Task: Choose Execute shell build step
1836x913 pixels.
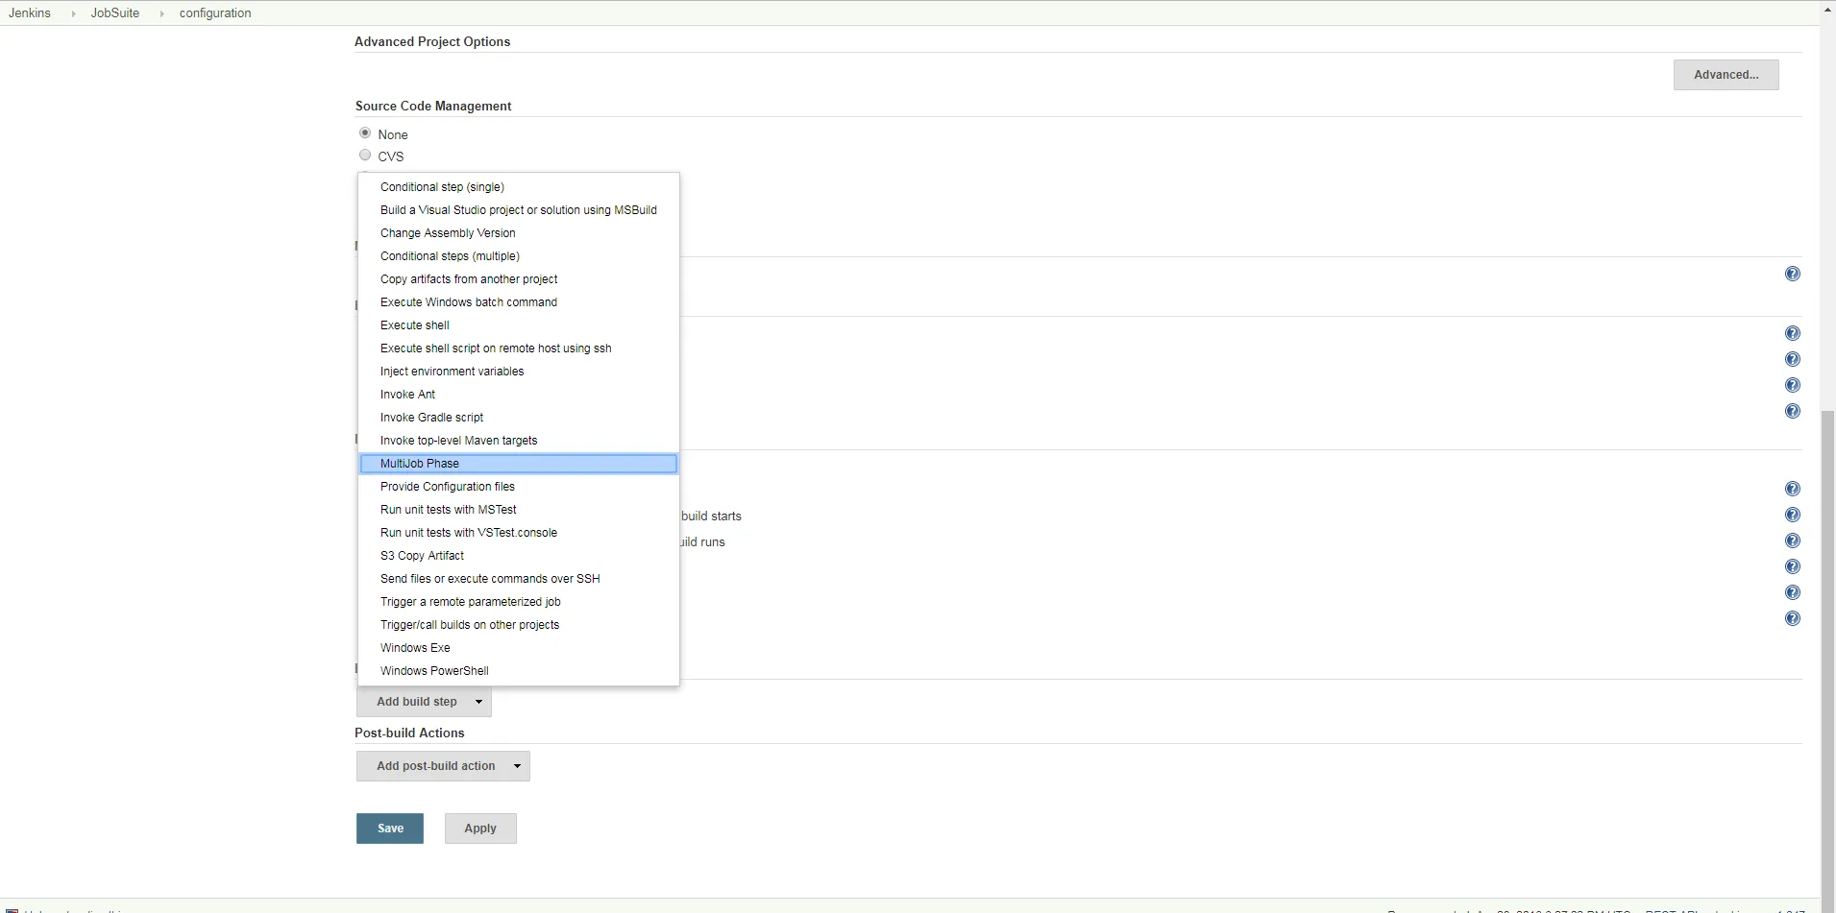Action: point(519,325)
